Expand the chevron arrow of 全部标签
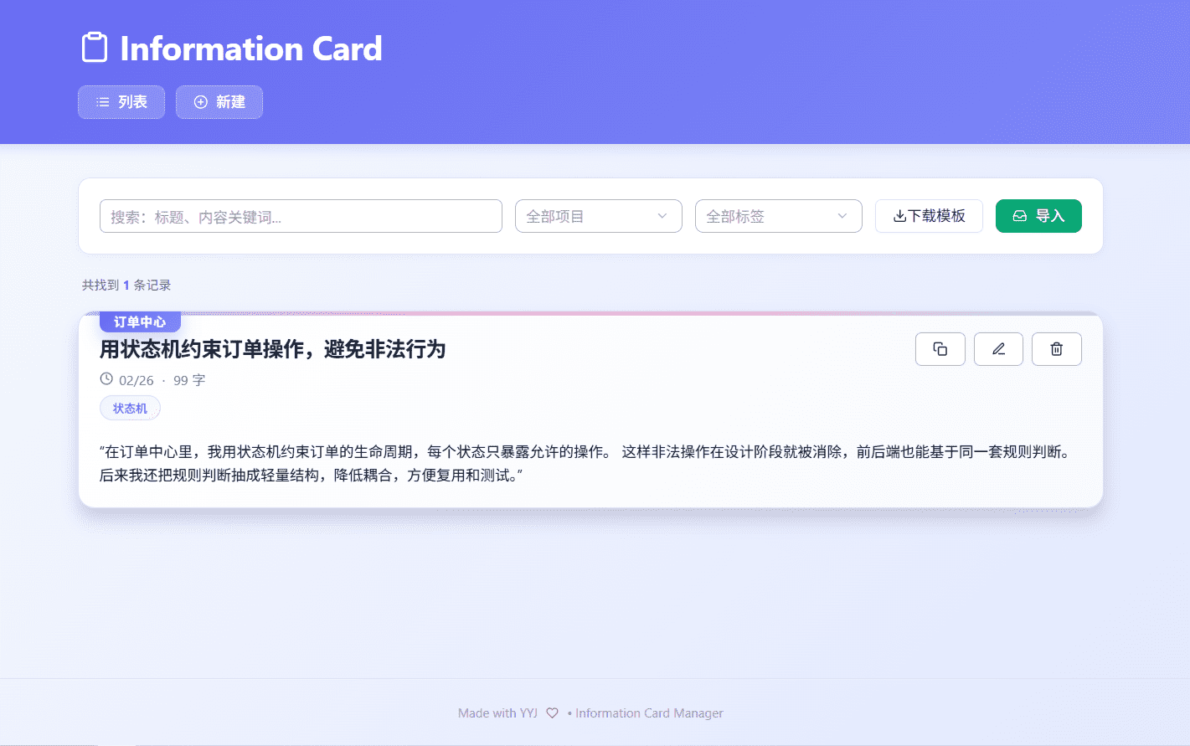The image size is (1190, 746). (842, 216)
